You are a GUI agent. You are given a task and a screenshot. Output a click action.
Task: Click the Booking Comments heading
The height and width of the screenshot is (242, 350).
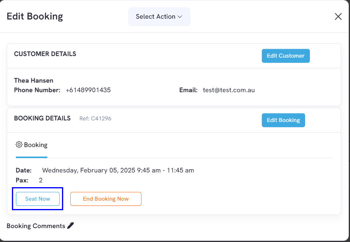(x=36, y=226)
